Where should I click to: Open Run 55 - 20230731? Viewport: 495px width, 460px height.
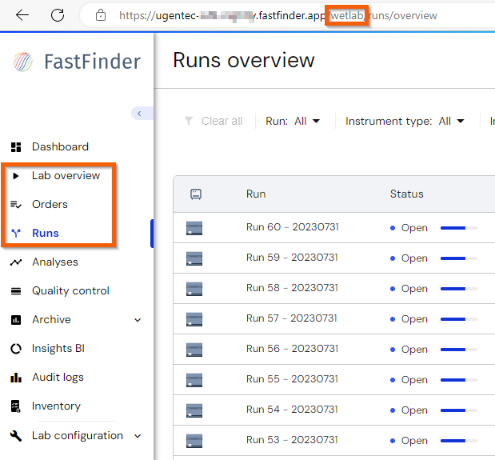[x=292, y=378]
